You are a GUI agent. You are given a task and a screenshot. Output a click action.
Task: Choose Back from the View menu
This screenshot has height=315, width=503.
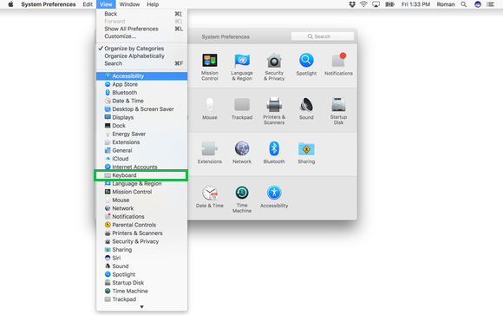click(x=141, y=14)
